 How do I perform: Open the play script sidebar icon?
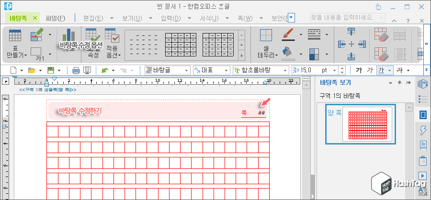(x=422, y=175)
